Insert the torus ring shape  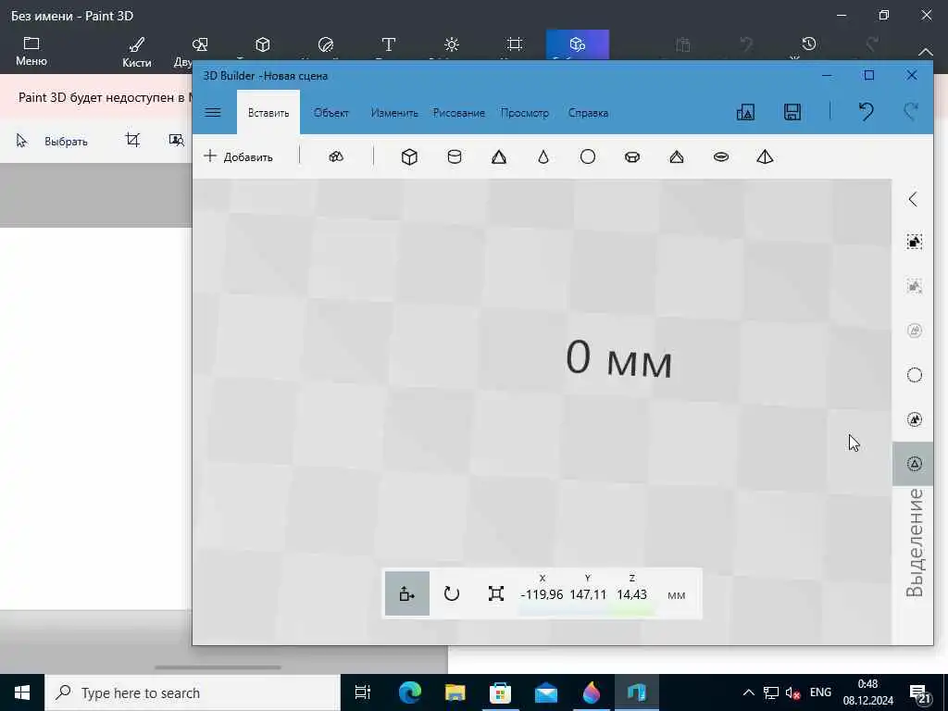(720, 157)
